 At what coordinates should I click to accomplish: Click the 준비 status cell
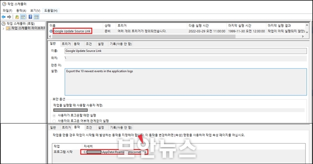click(x=108, y=31)
